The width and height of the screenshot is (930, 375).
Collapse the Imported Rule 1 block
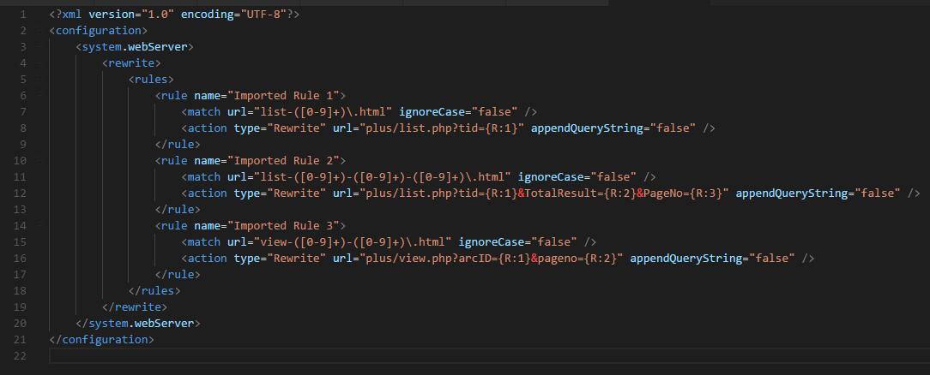[x=39, y=96]
